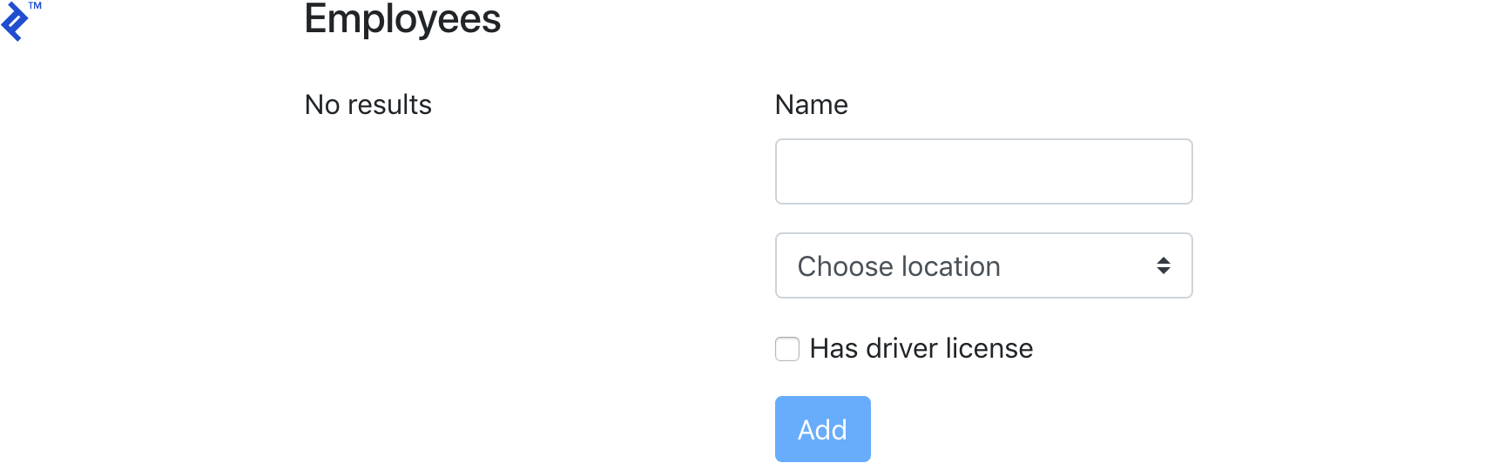Click the "No results" message
1498x463 pixels.
click(x=368, y=105)
